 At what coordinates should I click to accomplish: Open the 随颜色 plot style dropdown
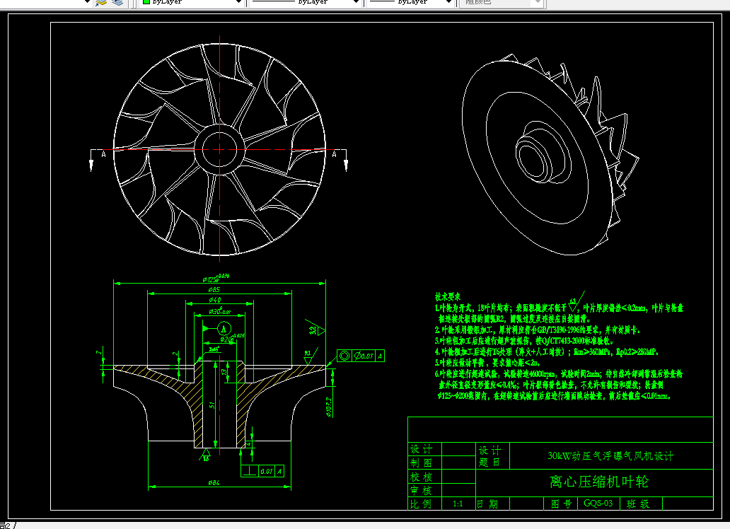coord(538,3)
